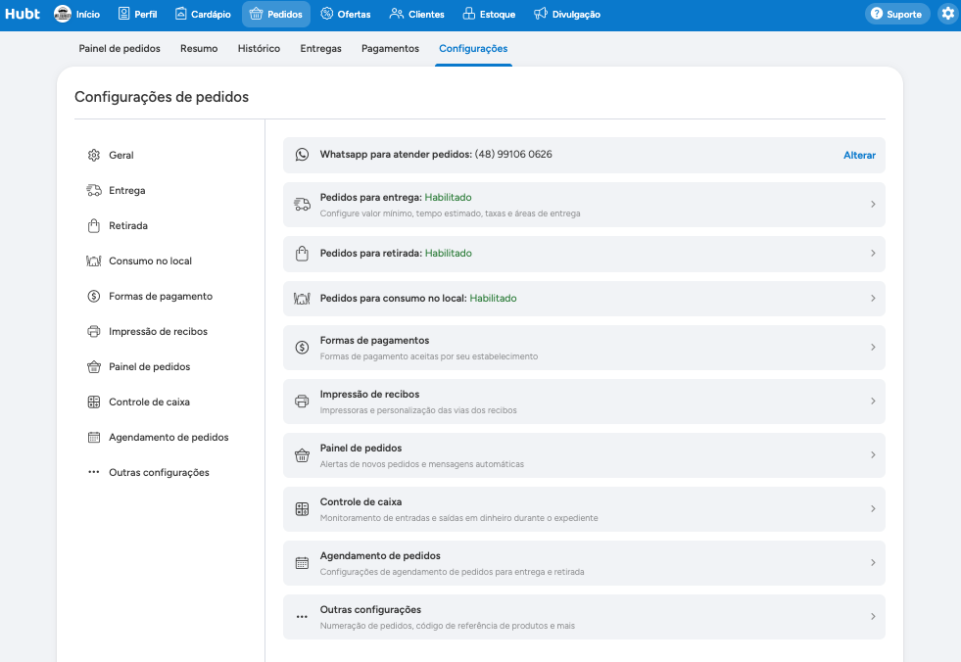The image size is (961, 662).
Task: Open the Cardápio top menu label
Action: pos(211,14)
